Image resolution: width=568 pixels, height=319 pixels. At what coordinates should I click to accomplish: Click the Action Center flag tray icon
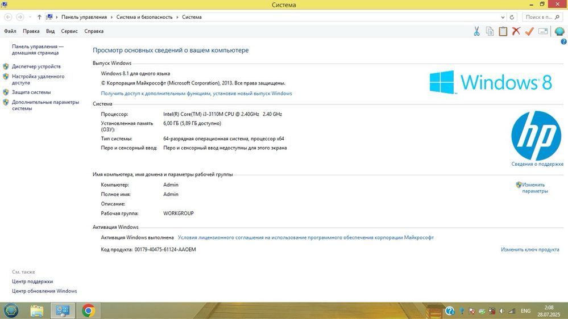tap(472, 310)
